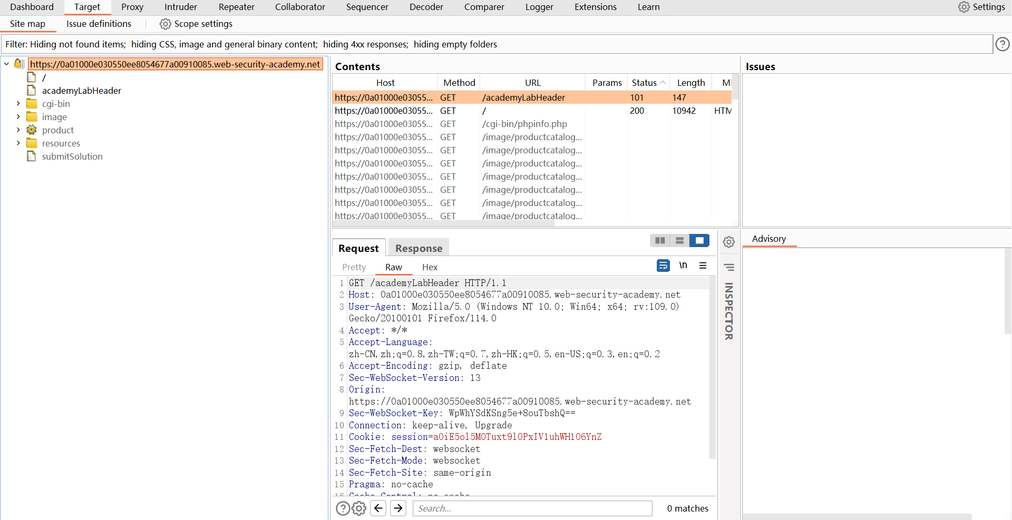Collapse the root host tree node
This screenshot has width=1012, height=520.
click(x=6, y=64)
